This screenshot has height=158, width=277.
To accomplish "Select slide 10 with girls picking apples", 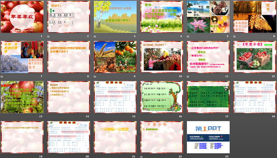I will [x=162, y=57].
